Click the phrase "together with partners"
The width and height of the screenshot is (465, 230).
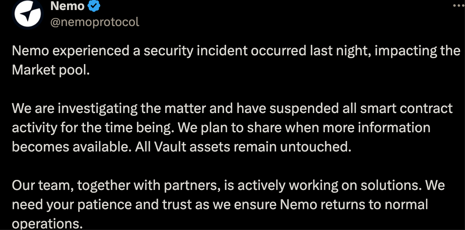pyautogui.click(x=161, y=186)
